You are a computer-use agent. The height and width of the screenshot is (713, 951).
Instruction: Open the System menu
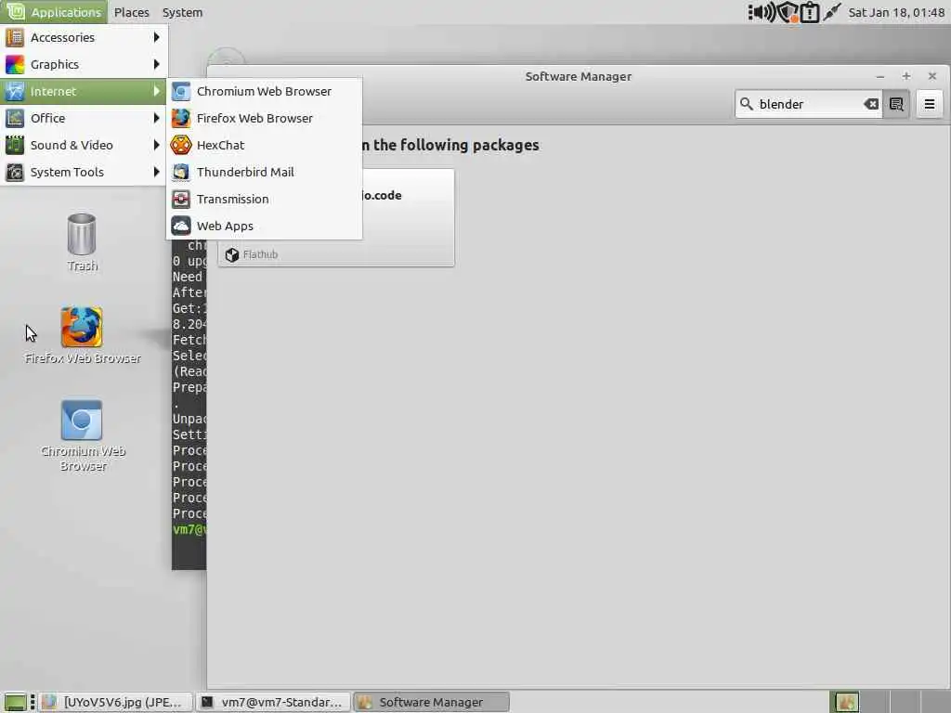coord(183,12)
